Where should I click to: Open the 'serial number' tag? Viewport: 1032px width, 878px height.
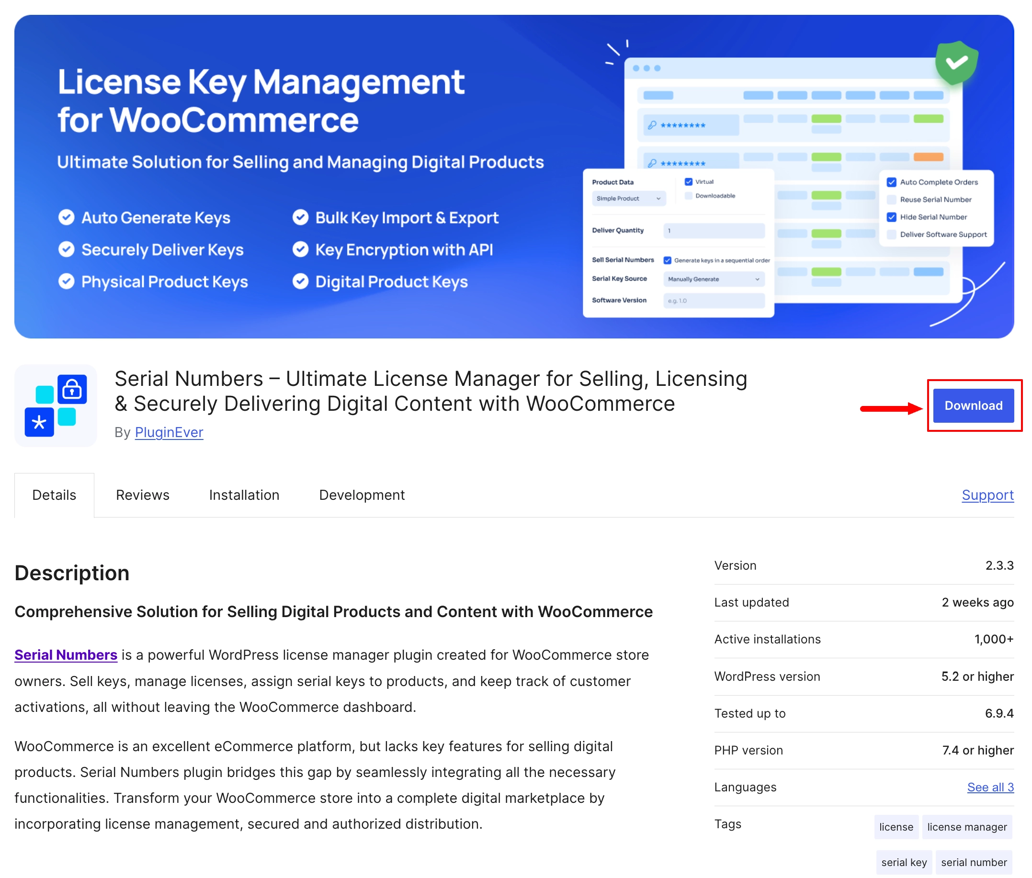973,862
